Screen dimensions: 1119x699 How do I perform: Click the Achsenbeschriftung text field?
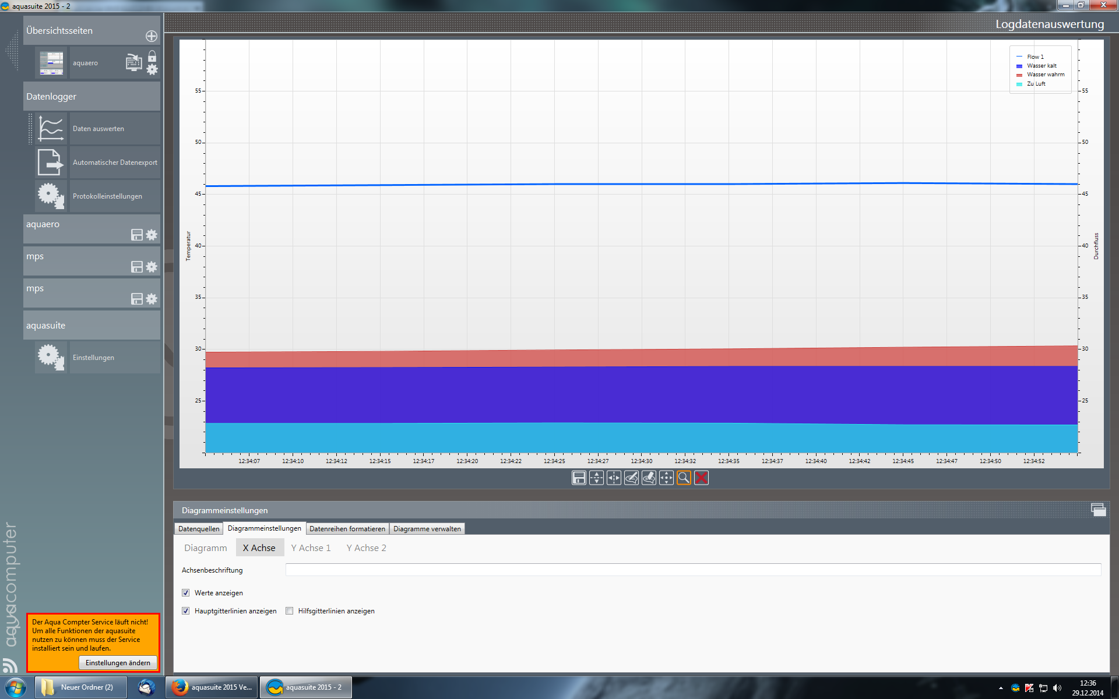pos(692,570)
